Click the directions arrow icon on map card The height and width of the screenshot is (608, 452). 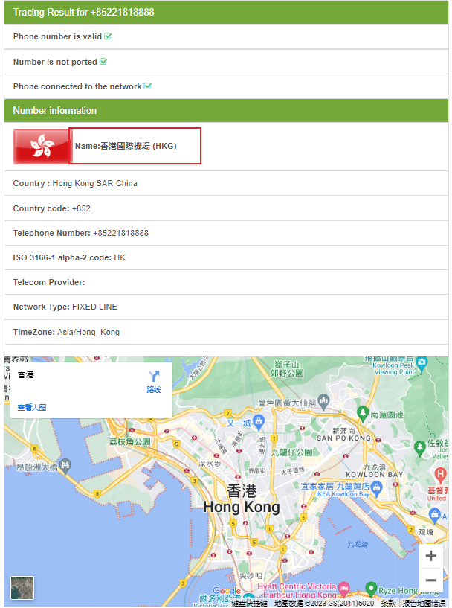(154, 377)
